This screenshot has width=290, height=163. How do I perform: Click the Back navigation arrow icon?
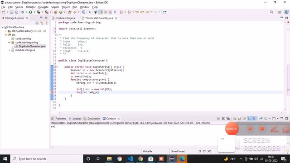(x=147, y=12)
